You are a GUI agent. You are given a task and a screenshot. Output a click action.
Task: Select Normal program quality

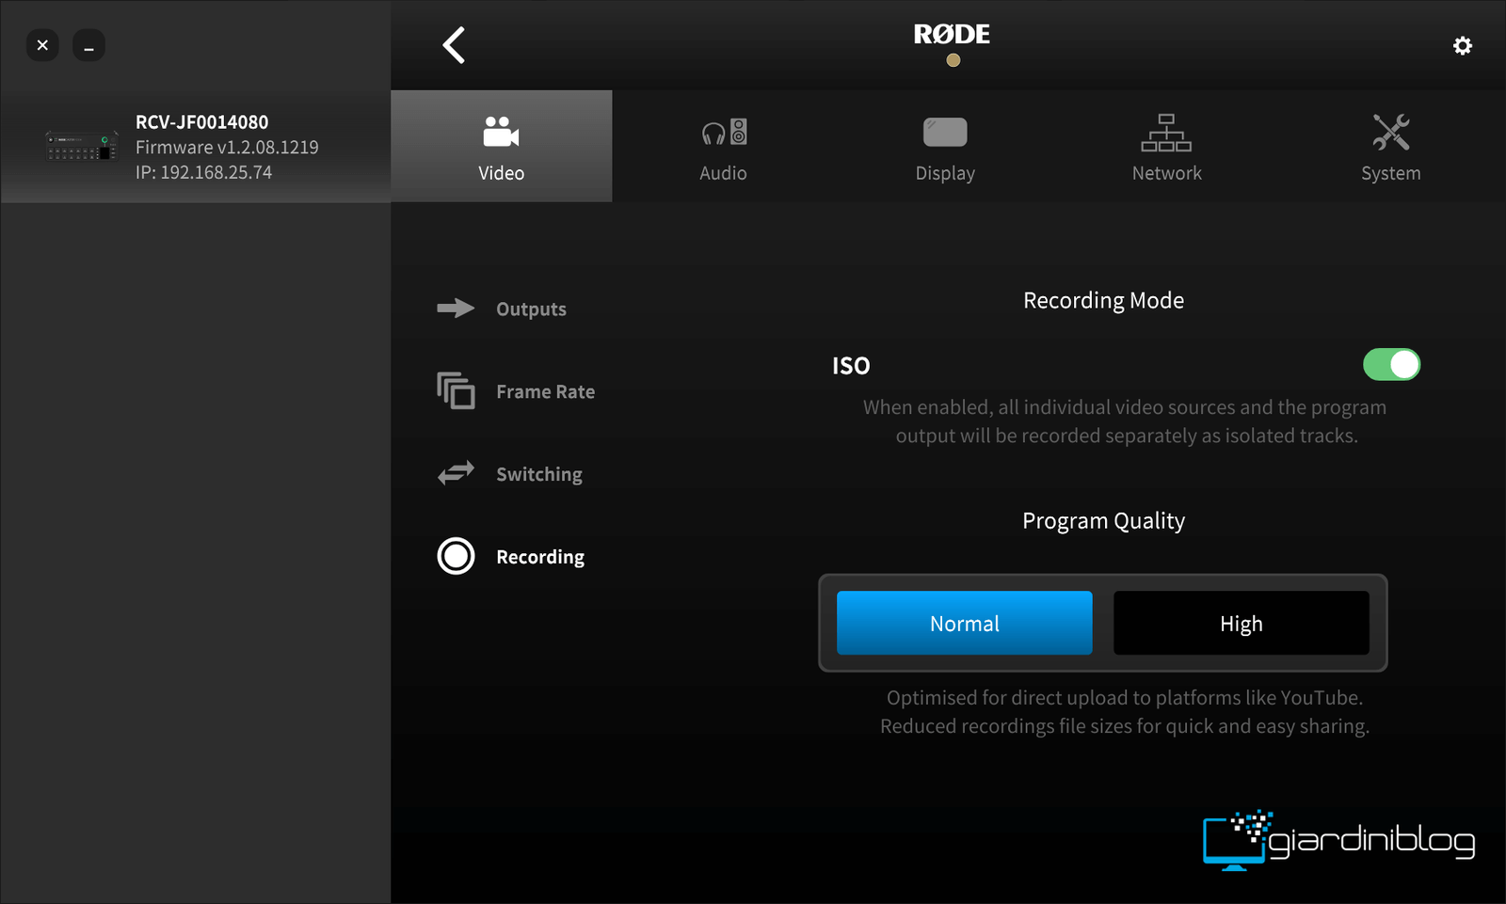click(x=964, y=623)
